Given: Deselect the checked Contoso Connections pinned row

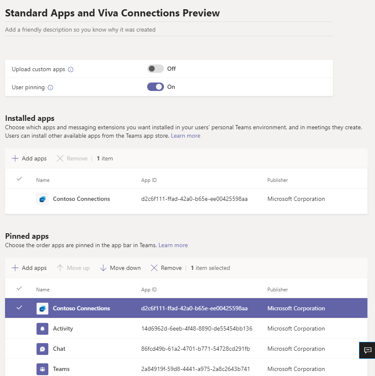Looking at the screenshot, I should (x=19, y=308).
